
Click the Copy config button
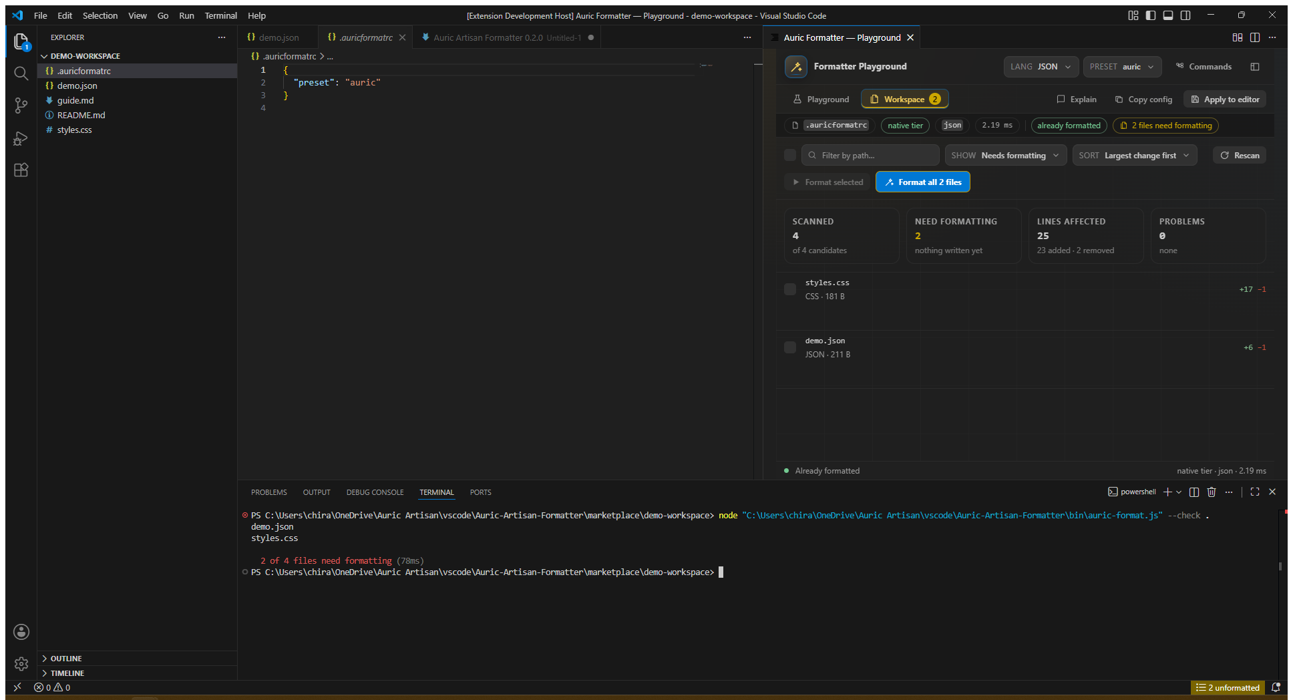(x=1143, y=99)
